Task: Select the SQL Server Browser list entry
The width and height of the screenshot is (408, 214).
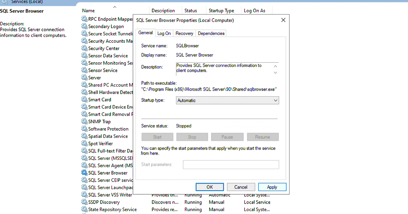Action: (108, 173)
